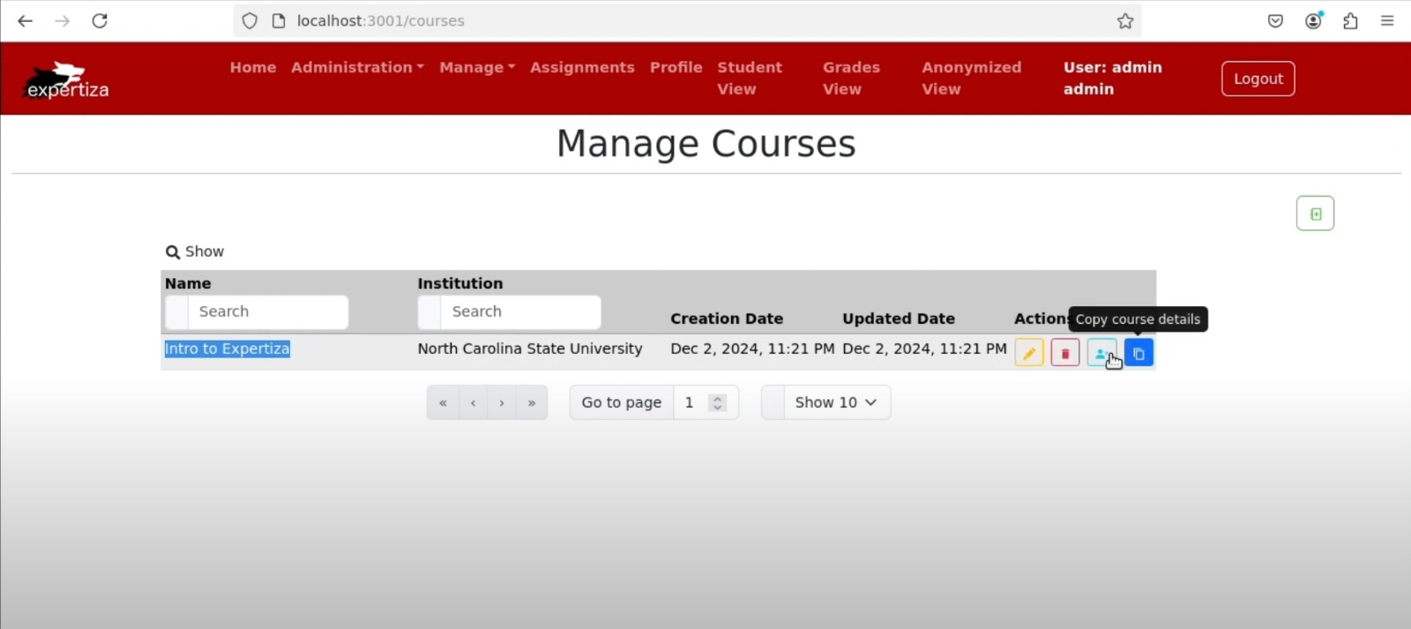
Task: Expand the Manage dropdown menu
Action: pos(477,68)
